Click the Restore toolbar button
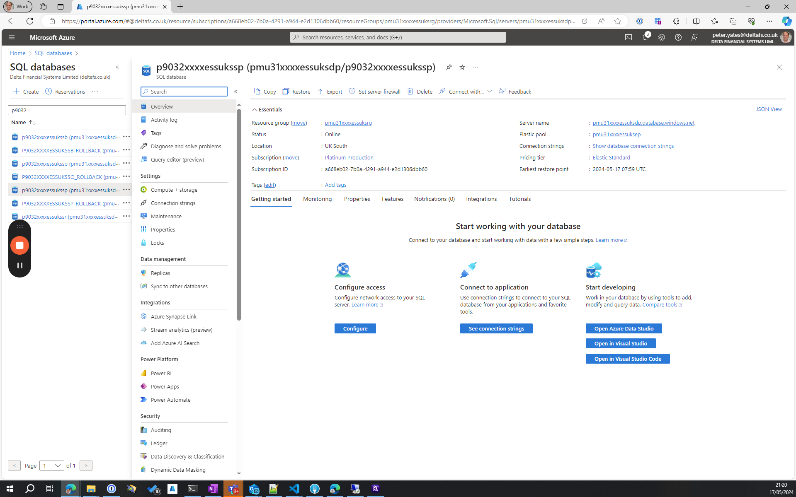This screenshot has height=497, width=796. point(296,92)
